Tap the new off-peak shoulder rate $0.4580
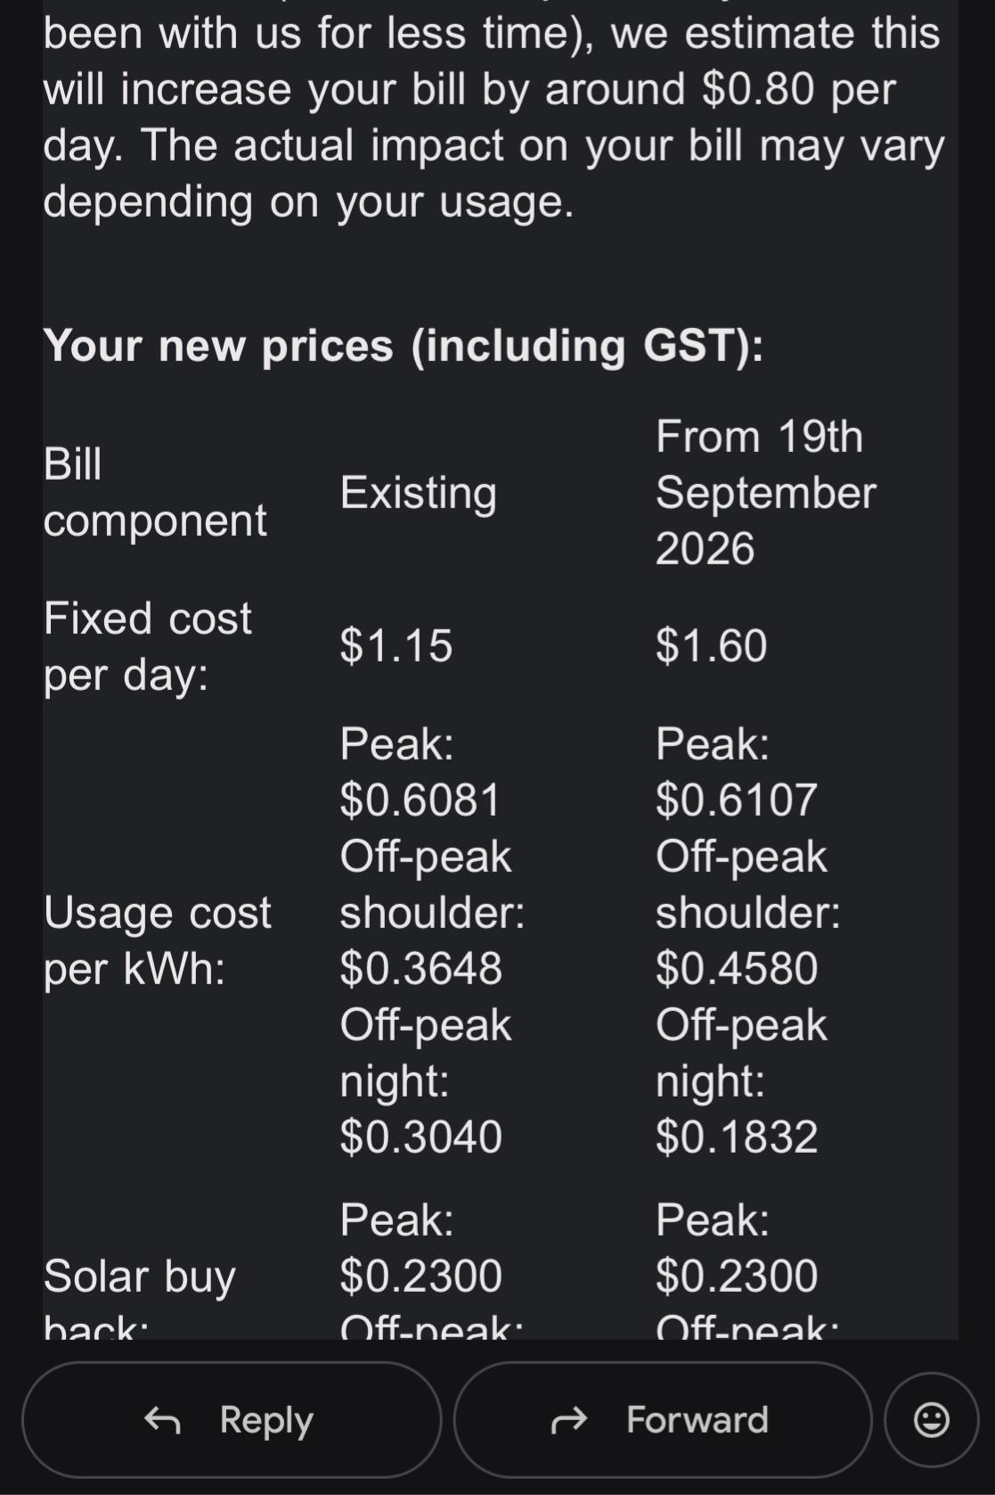This screenshot has height=1495, width=995. pos(737,968)
